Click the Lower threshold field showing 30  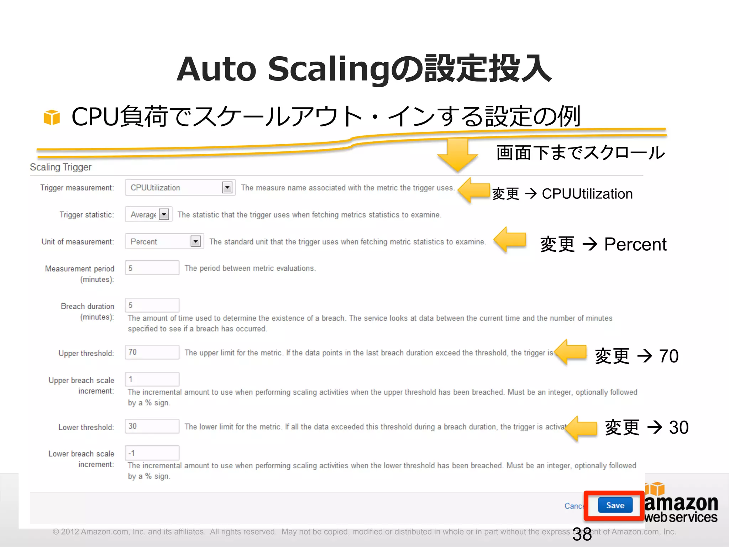[152, 426]
